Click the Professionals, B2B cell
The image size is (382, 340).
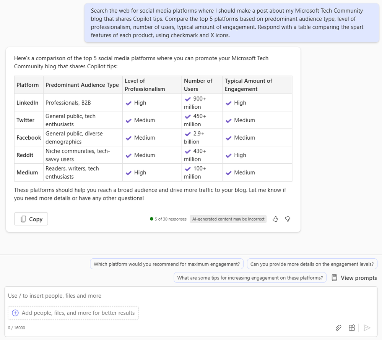83,103
